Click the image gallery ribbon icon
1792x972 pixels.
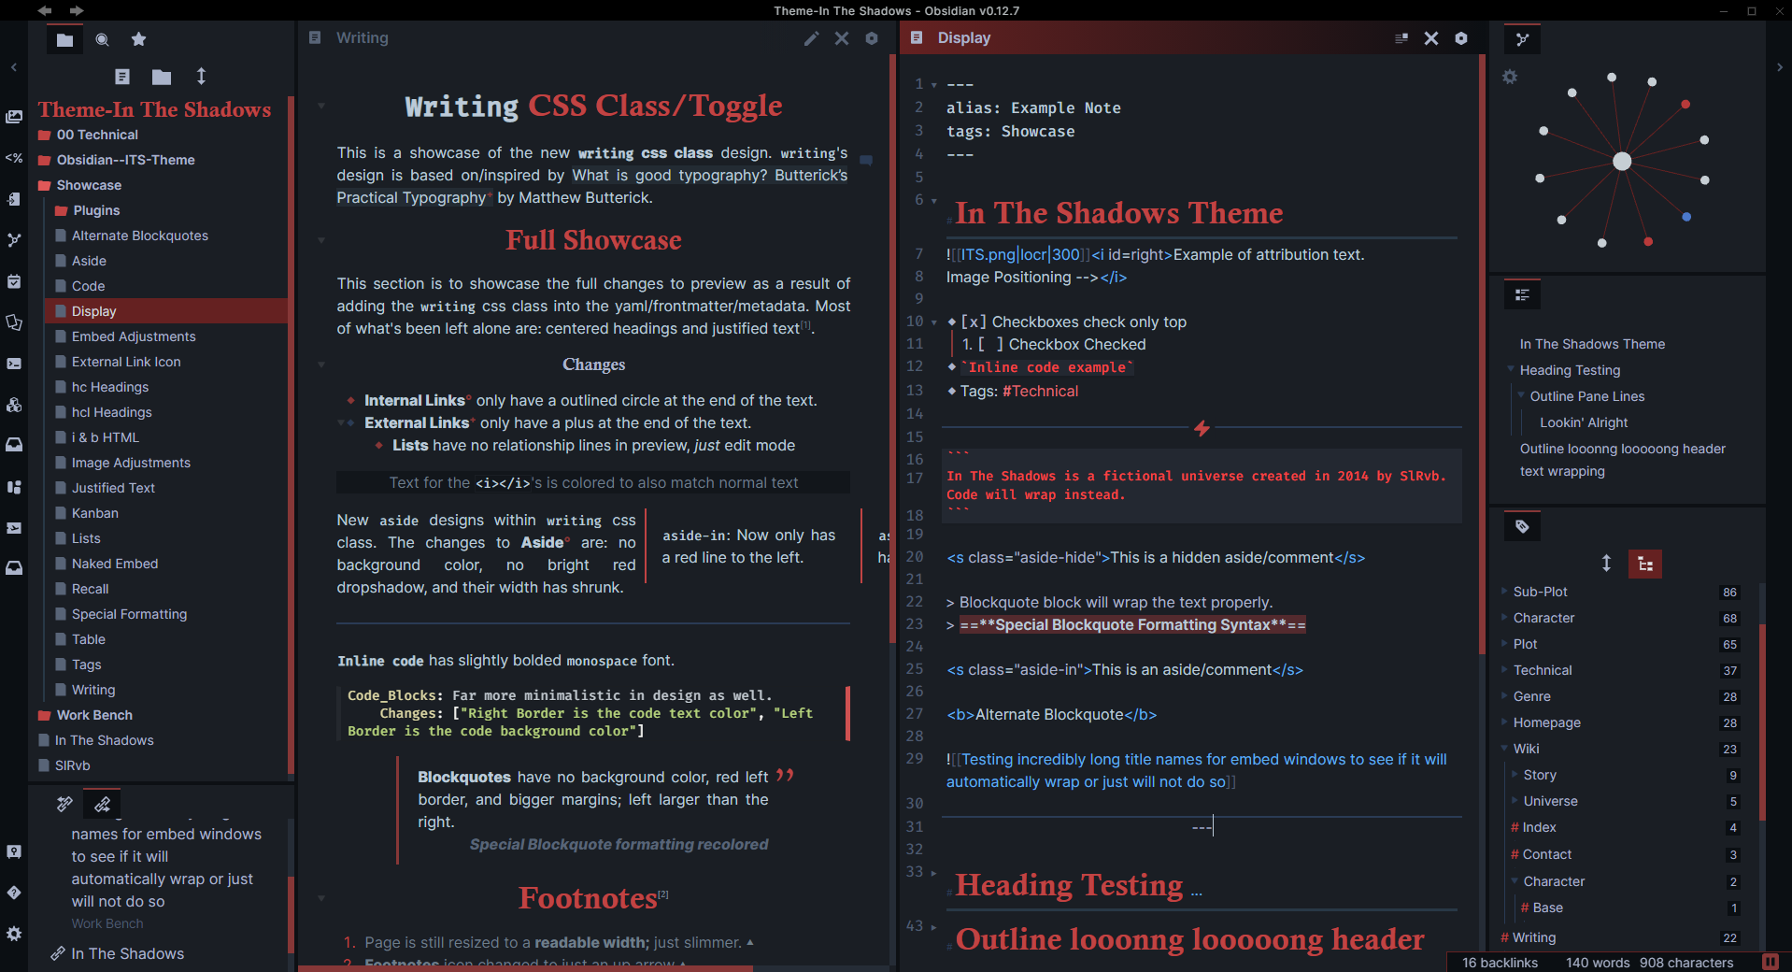tap(14, 117)
